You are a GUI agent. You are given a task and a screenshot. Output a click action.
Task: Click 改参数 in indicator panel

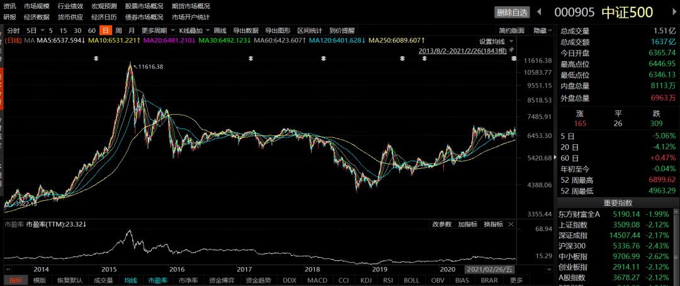tap(442, 224)
